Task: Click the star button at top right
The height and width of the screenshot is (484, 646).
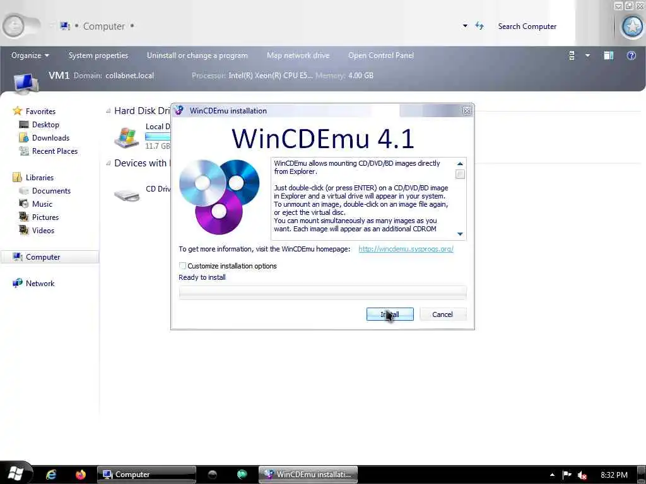Action: click(x=632, y=26)
